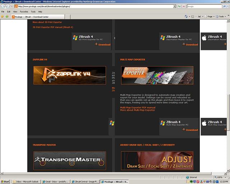Open the Favorites Center star icon

coord(3,17)
